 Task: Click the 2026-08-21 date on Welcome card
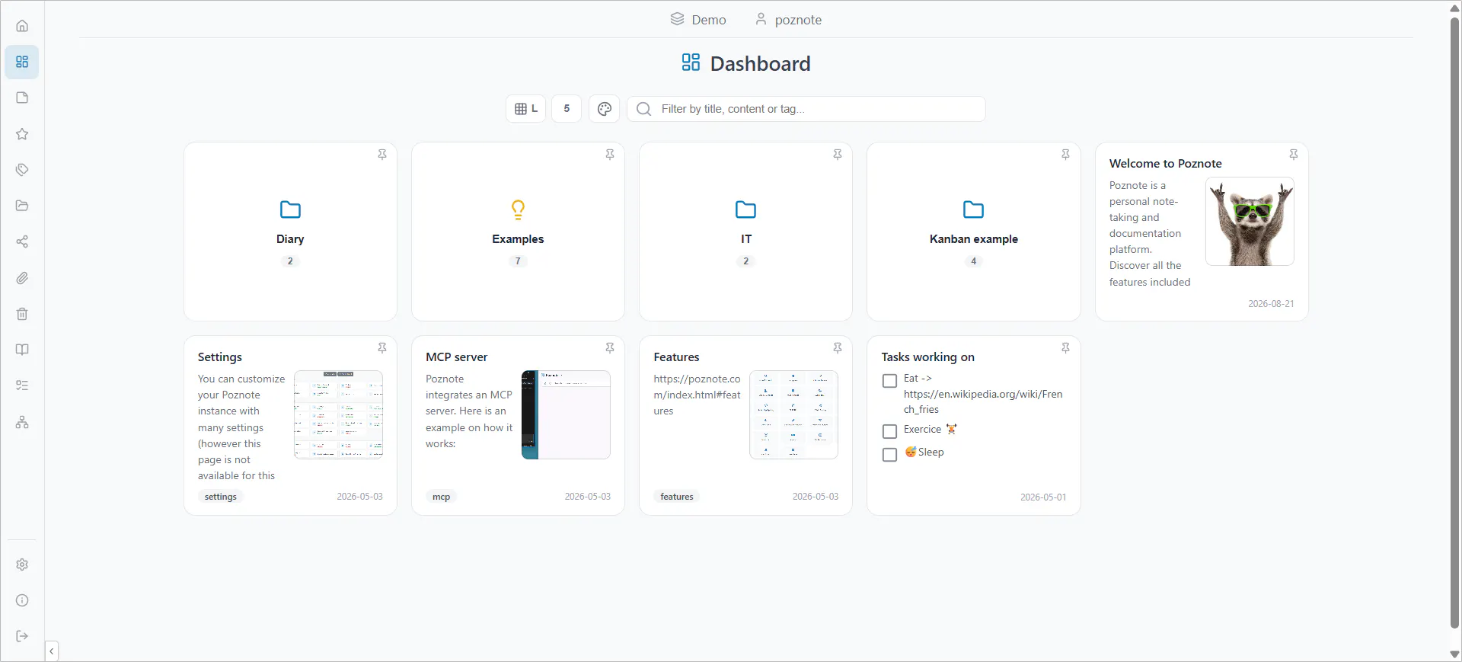click(1271, 303)
